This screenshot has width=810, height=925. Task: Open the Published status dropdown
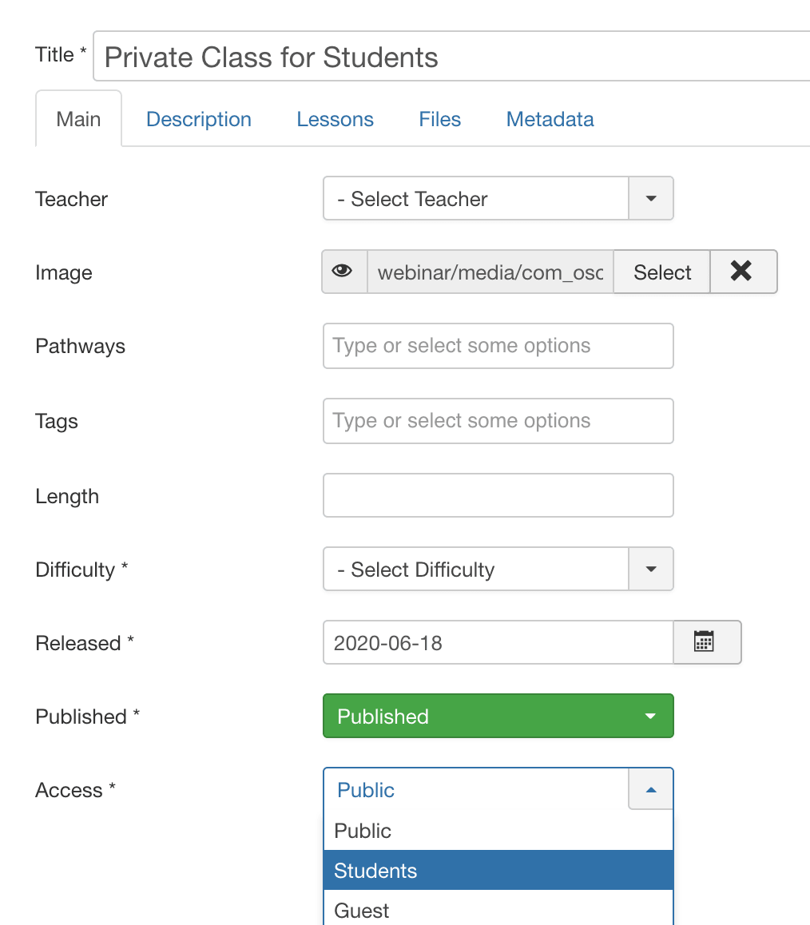tap(498, 716)
